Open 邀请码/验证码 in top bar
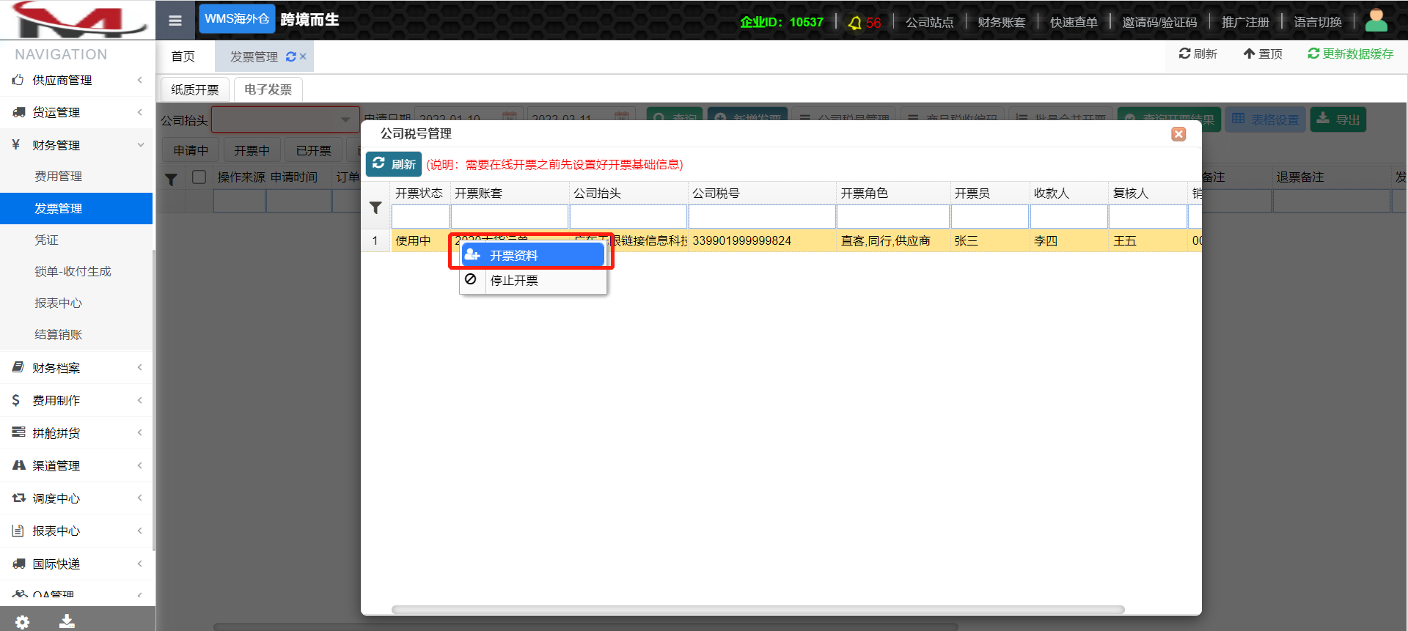1408x631 pixels. (1159, 22)
